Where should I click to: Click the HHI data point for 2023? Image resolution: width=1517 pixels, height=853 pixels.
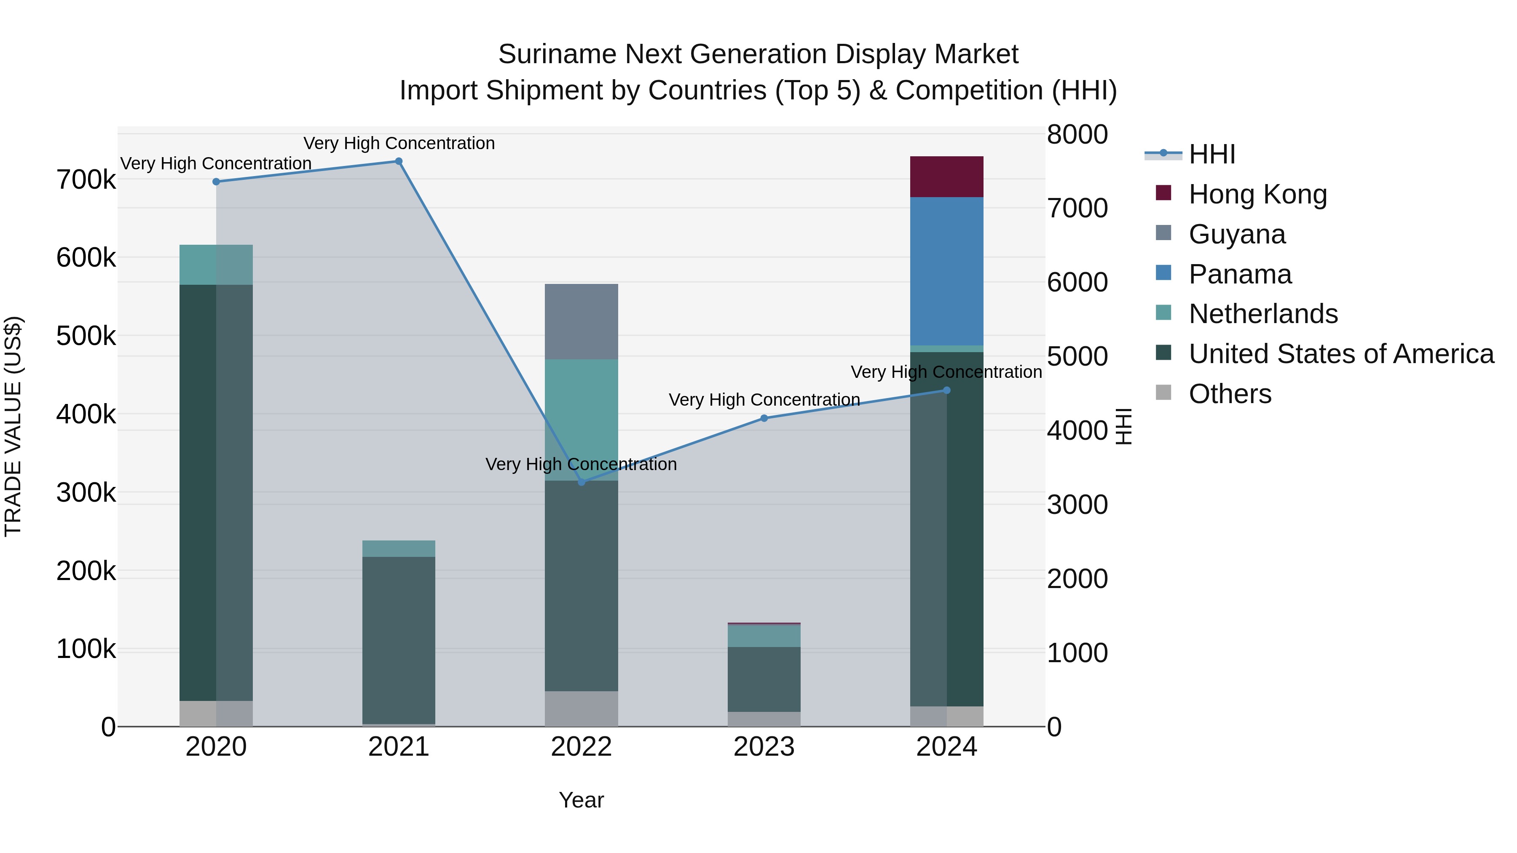[x=764, y=419]
